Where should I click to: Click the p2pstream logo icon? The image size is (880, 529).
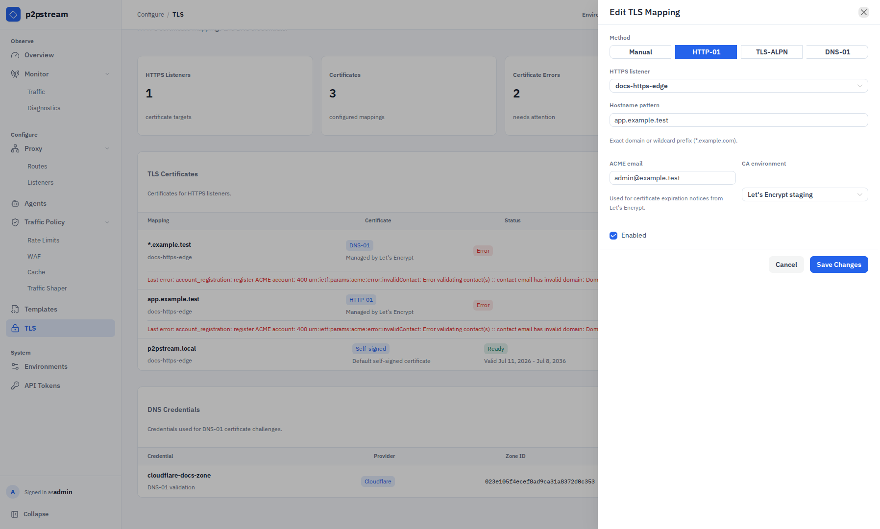pos(13,14)
